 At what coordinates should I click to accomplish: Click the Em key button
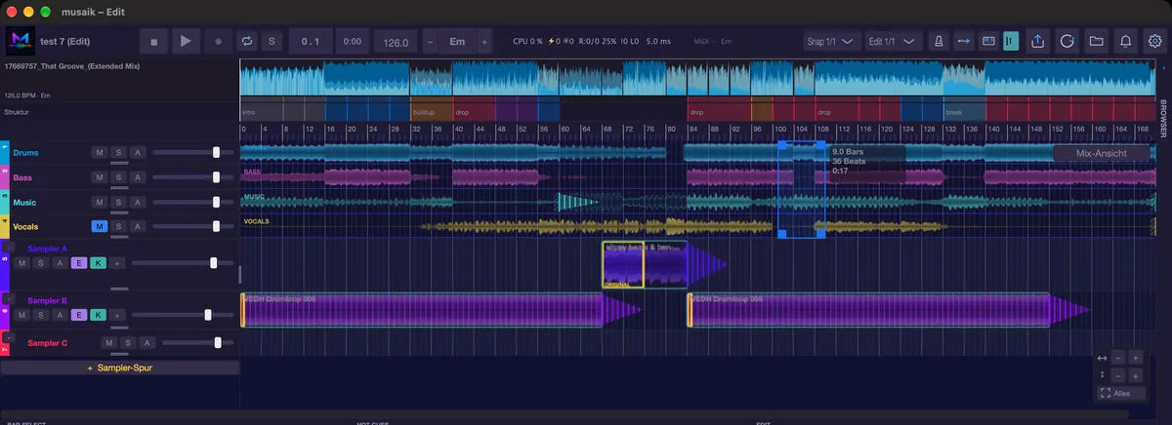pos(457,42)
